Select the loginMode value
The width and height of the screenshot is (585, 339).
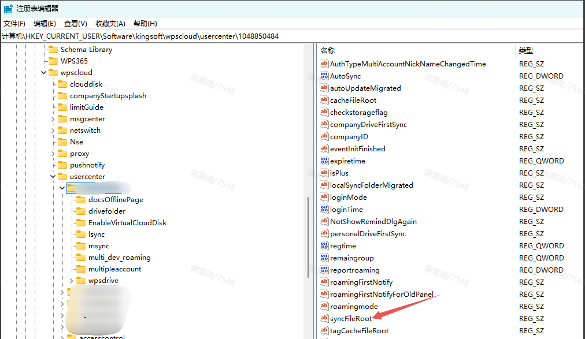click(x=349, y=198)
